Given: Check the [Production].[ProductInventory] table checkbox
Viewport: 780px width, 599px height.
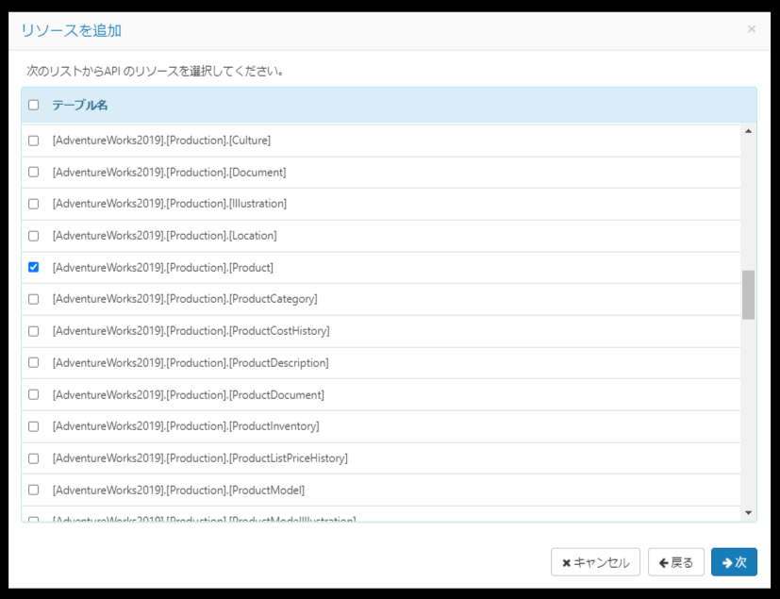Looking at the screenshot, I should [33, 426].
